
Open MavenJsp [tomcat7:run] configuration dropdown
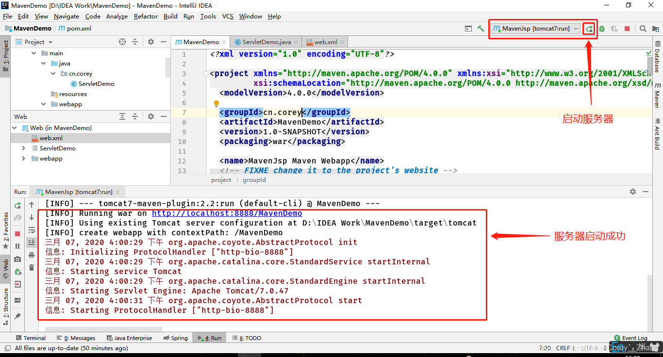click(535, 29)
